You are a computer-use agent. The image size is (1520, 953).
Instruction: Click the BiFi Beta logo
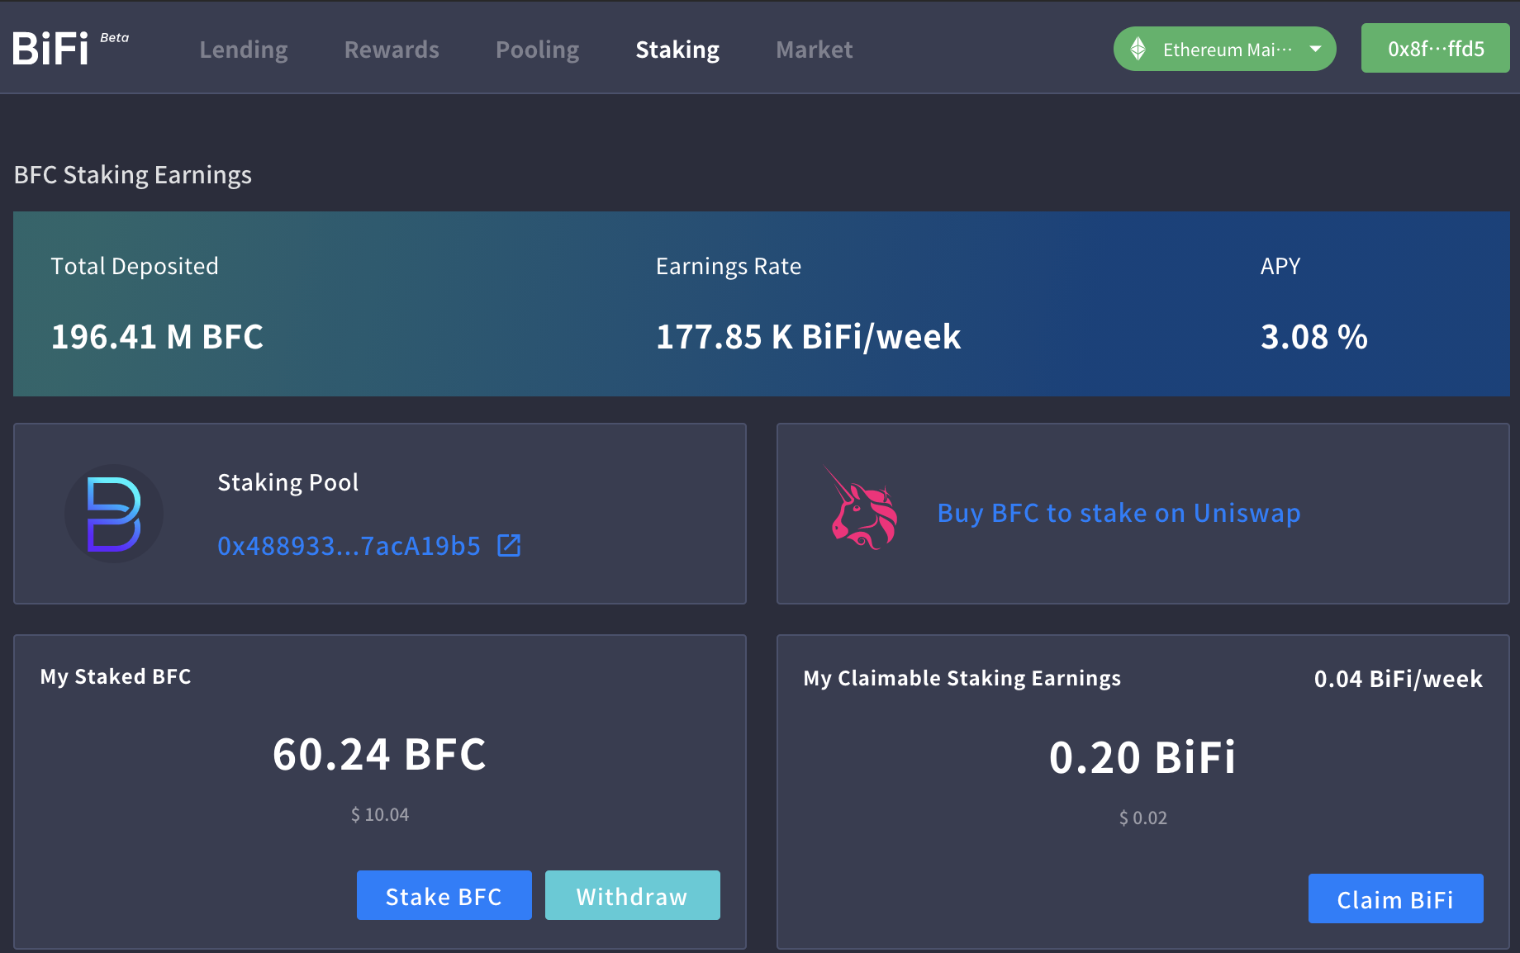click(71, 48)
